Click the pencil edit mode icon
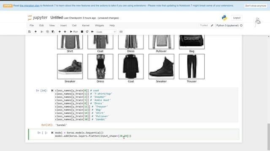Screen dimensions: 270x151 coord(212,25)
